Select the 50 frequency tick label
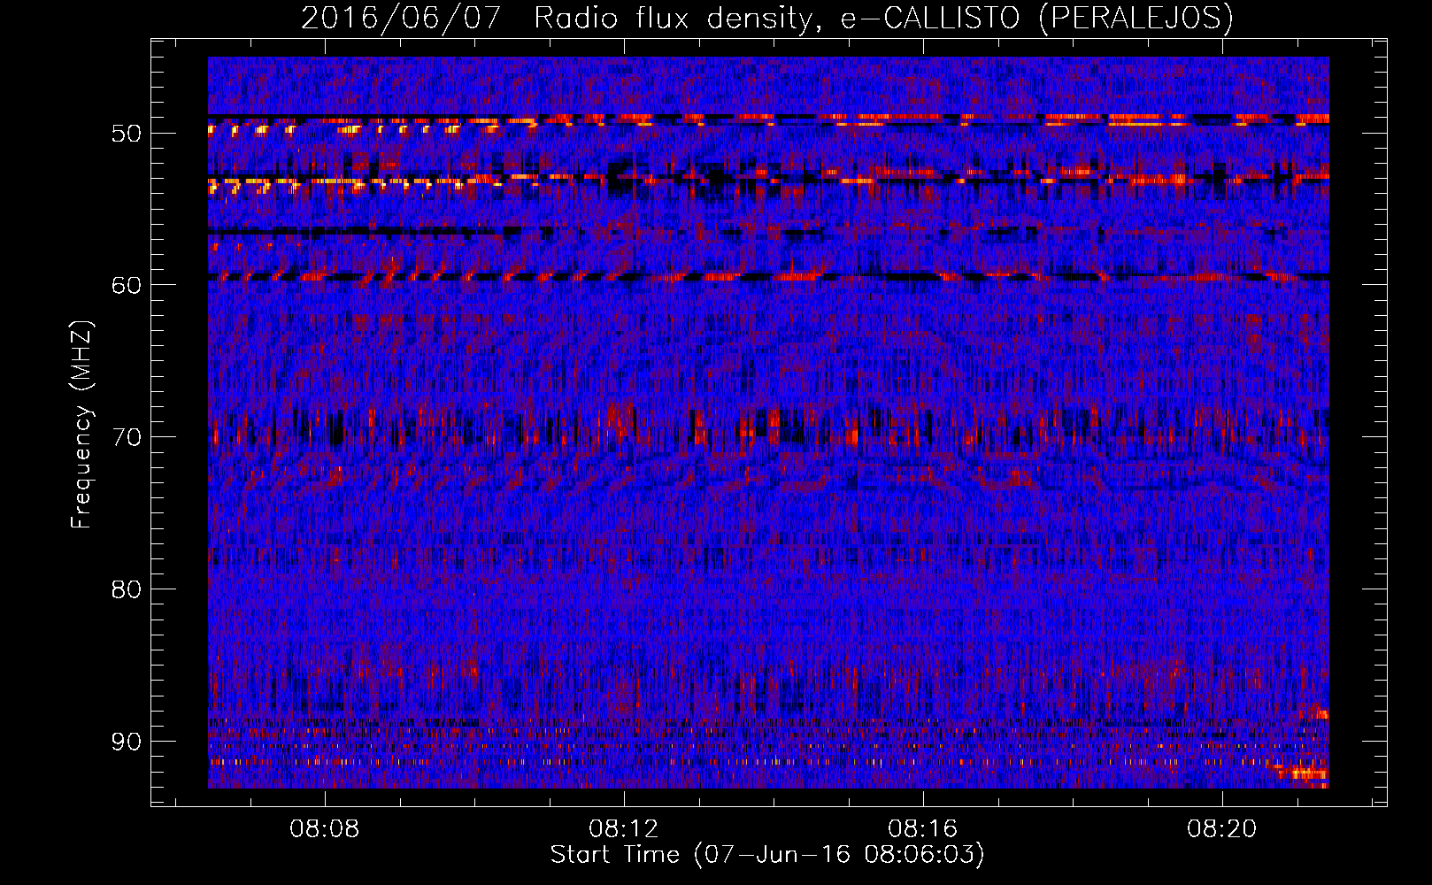The width and height of the screenshot is (1432, 885). click(127, 134)
